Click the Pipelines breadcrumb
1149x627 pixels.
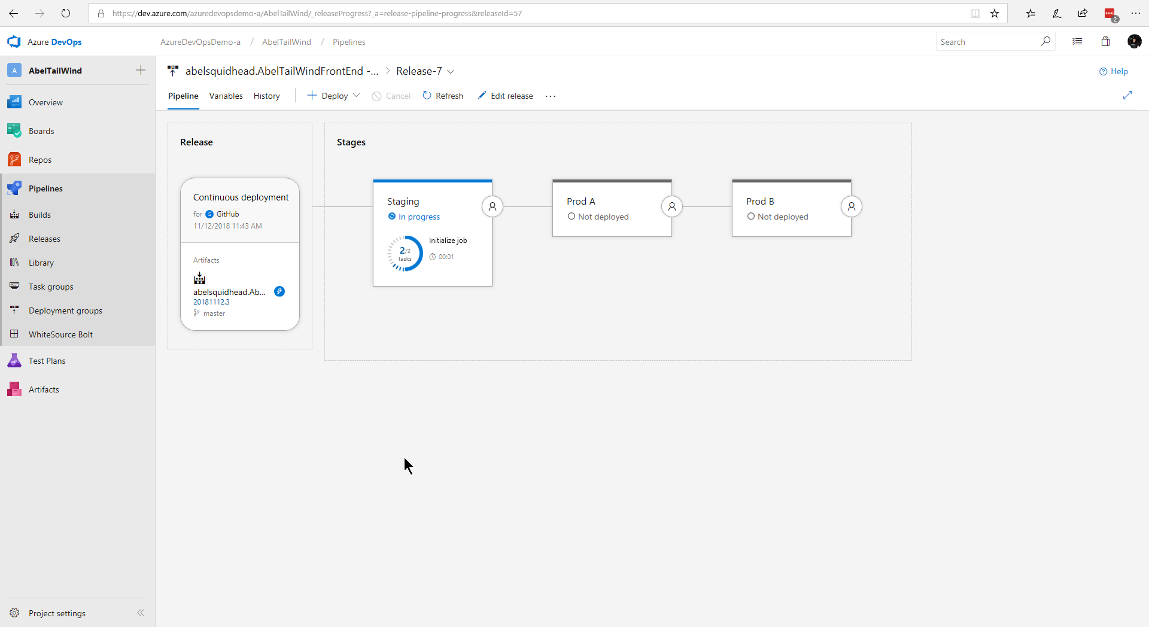click(x=349, y=42)
